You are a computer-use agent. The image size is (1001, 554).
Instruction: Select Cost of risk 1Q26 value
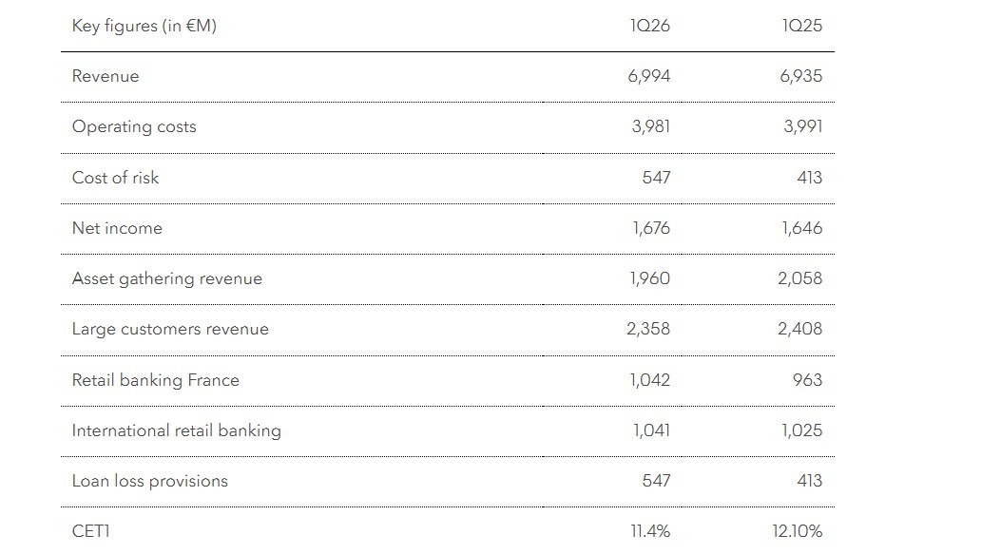(x=656, y=178)
